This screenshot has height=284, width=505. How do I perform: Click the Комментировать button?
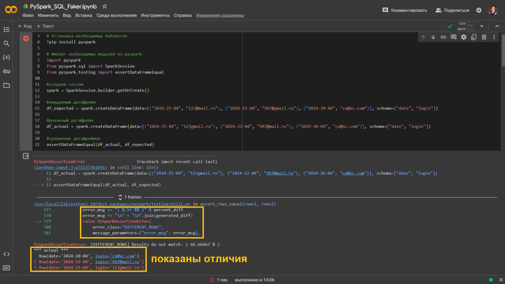(404, 10)
